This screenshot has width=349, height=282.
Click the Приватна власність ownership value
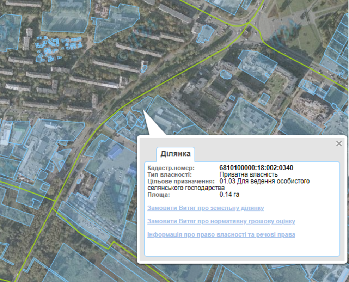[248, 174]
